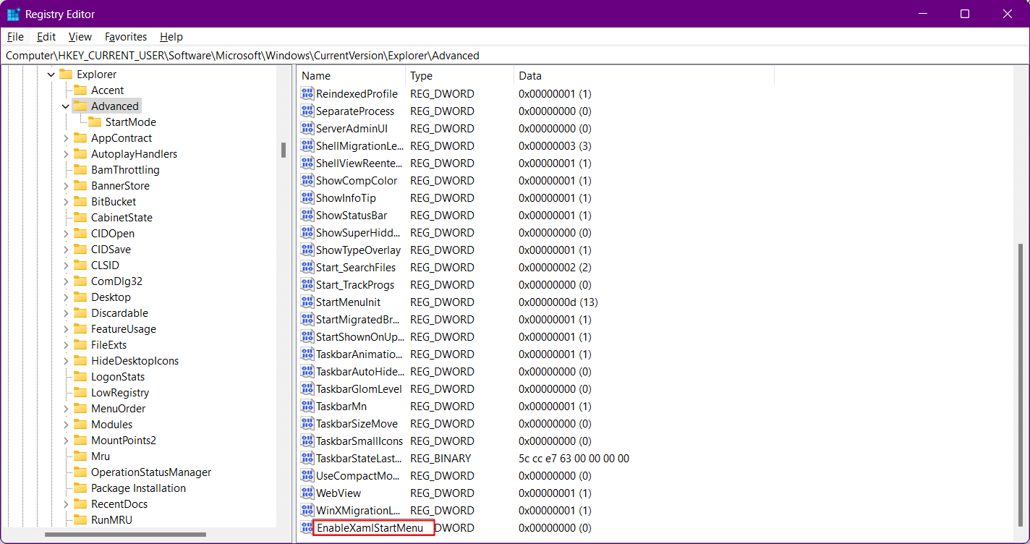Select the UseCompactMo... value name
1030x544 pixels.
358,476
